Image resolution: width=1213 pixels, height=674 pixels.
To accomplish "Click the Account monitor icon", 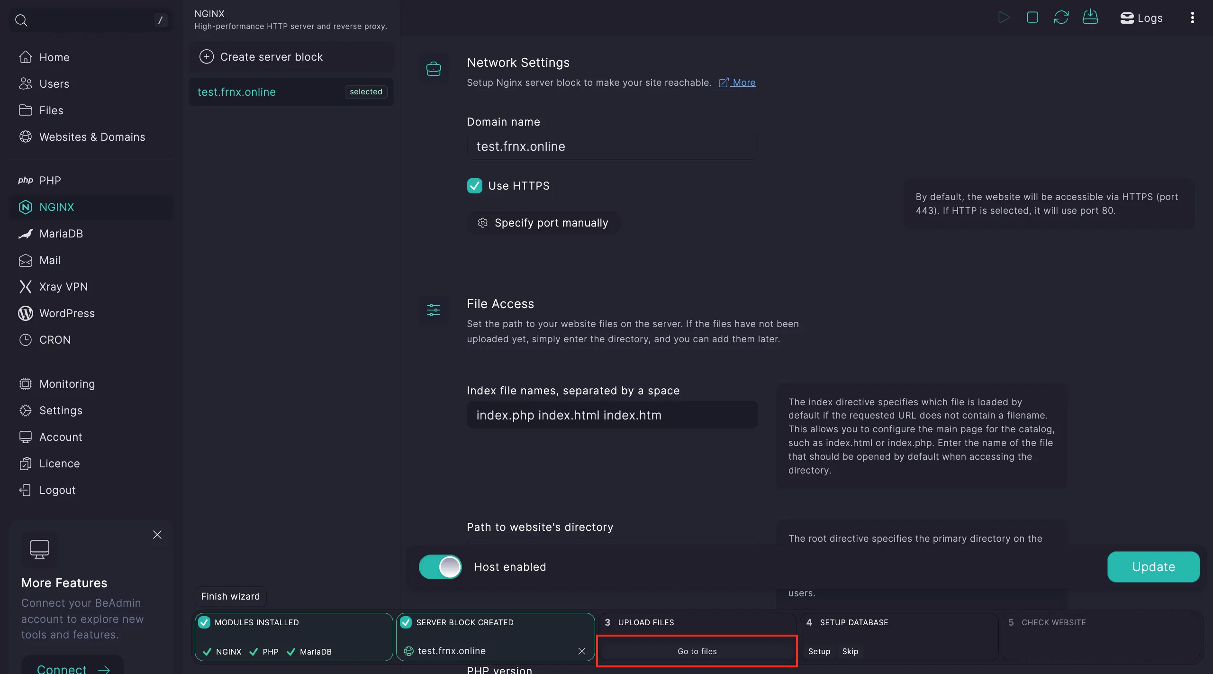I will click(x=26, y=437).
